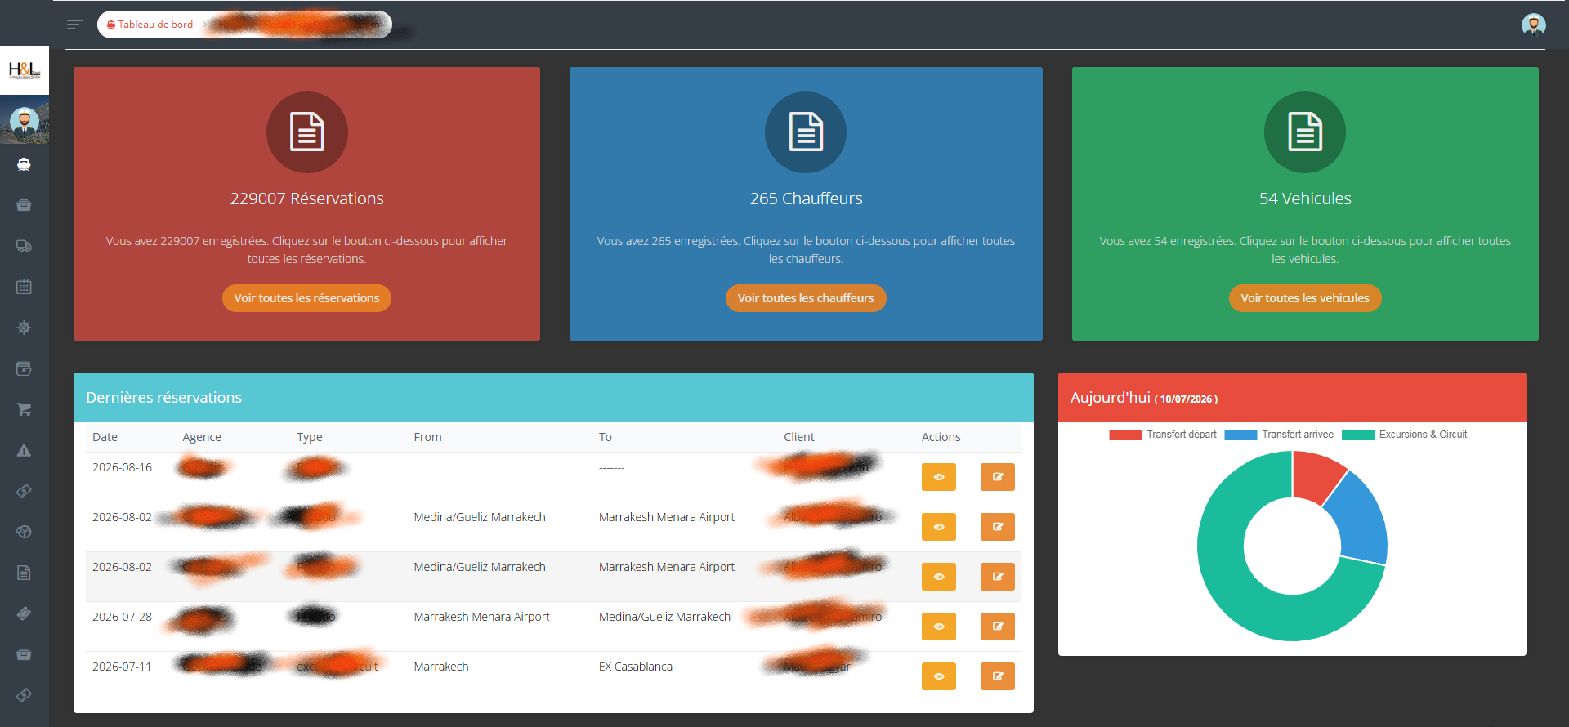Click the Aujourd'hui panel title
Screen dimensions: 1569x727
[1144, 398]
